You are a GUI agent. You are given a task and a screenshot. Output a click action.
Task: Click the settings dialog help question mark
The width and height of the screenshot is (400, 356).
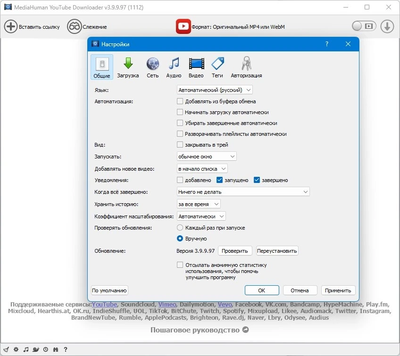[327, 44]
